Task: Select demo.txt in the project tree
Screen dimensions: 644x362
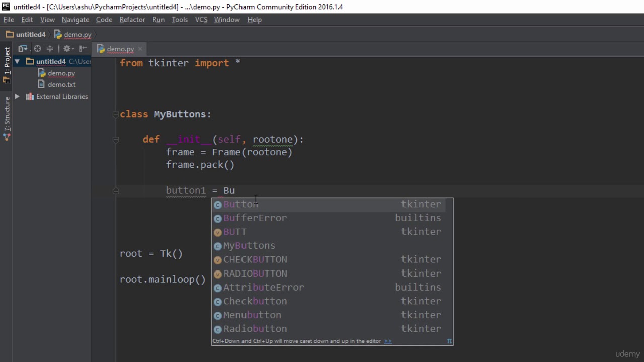Action: [x=61, y=84]
